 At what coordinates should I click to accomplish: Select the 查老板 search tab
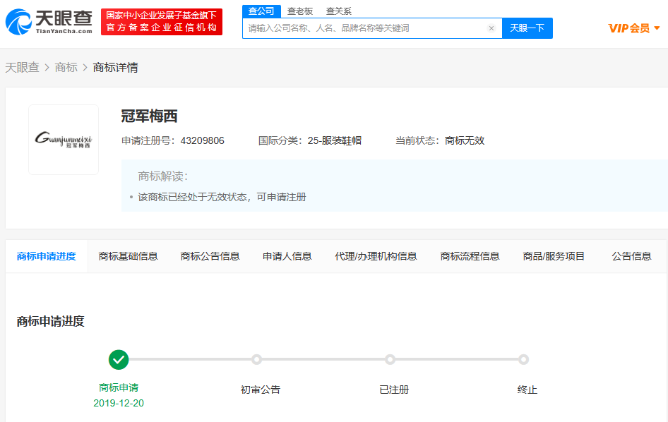[300, 11]
